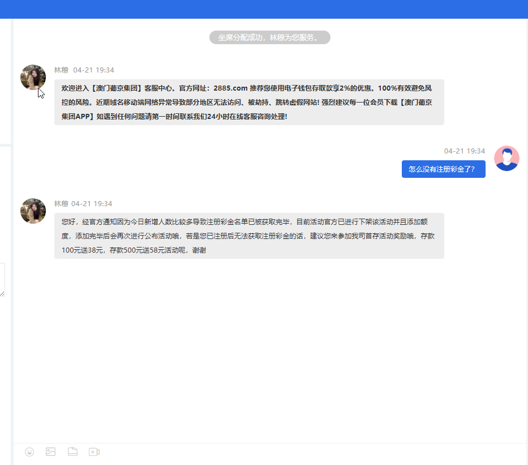Click the timestamp above the customer's message
This screenshot has width=528, height=465.
pyautogui.click(x=464, y=151)
